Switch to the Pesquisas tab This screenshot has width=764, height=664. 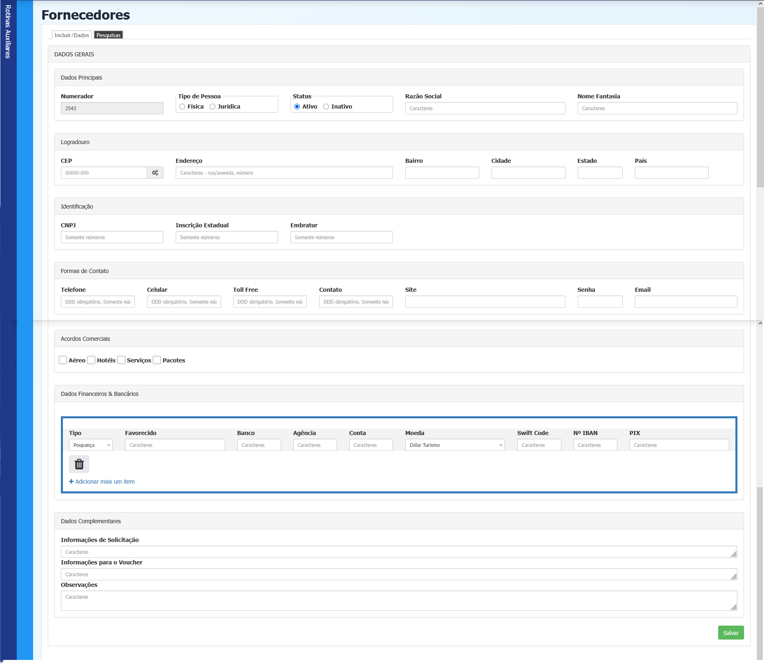(x=108, y=35)
